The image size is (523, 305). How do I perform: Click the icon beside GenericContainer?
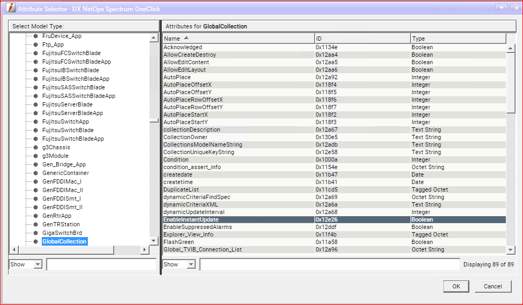click(35, 173)
